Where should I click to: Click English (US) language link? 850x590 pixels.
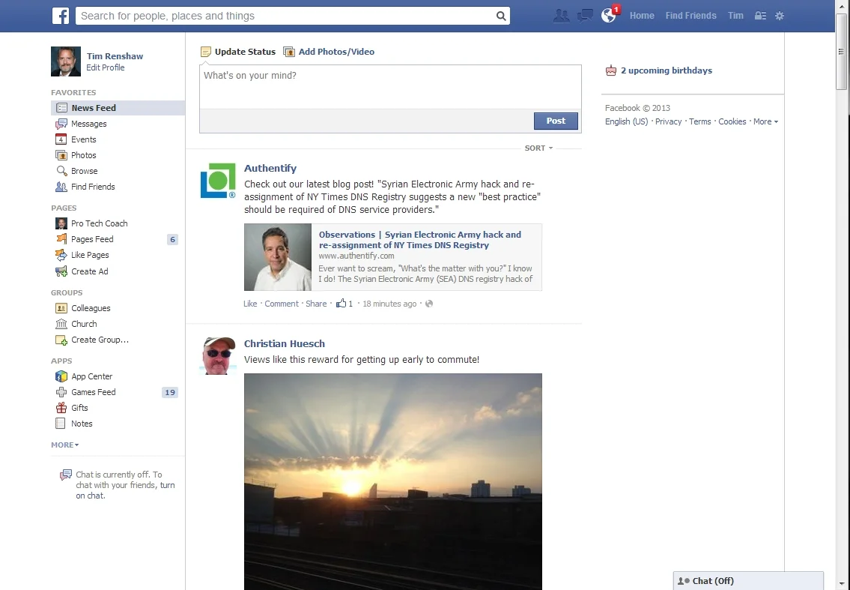(x=626, y=121)
